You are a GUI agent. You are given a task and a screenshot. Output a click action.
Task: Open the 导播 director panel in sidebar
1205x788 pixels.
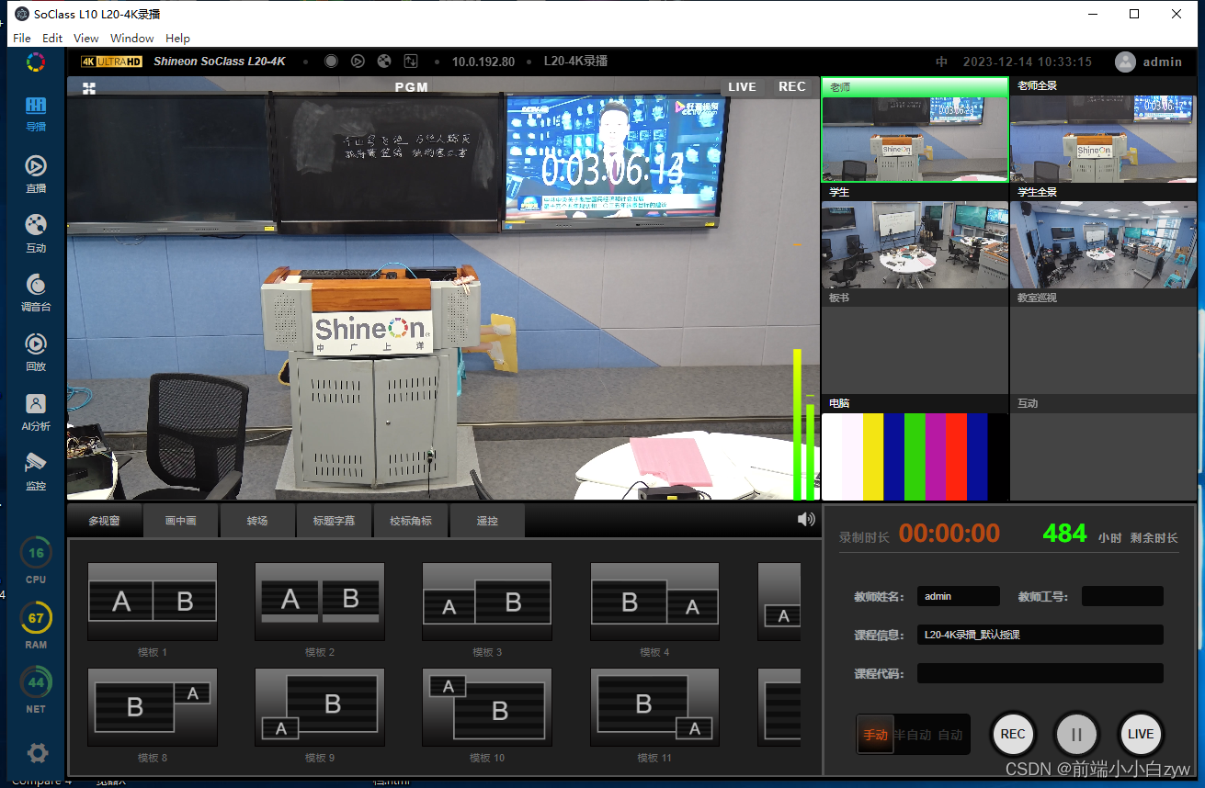pos(36,113)
